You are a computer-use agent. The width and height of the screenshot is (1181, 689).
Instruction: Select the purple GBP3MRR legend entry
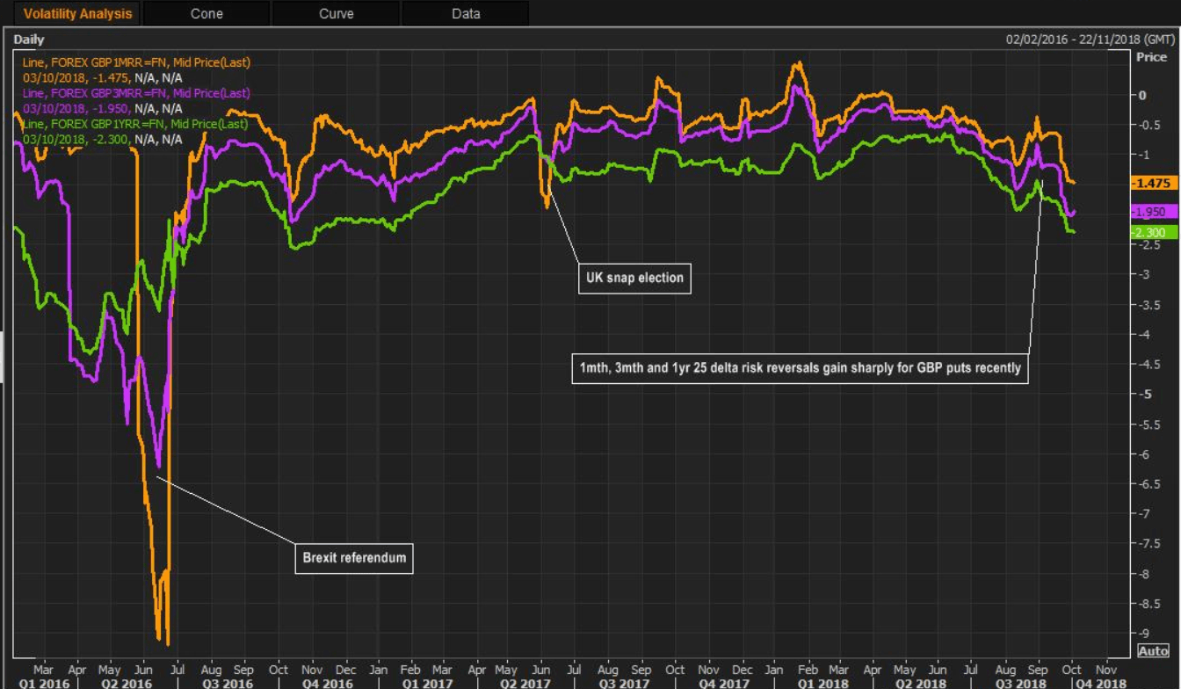136,93
